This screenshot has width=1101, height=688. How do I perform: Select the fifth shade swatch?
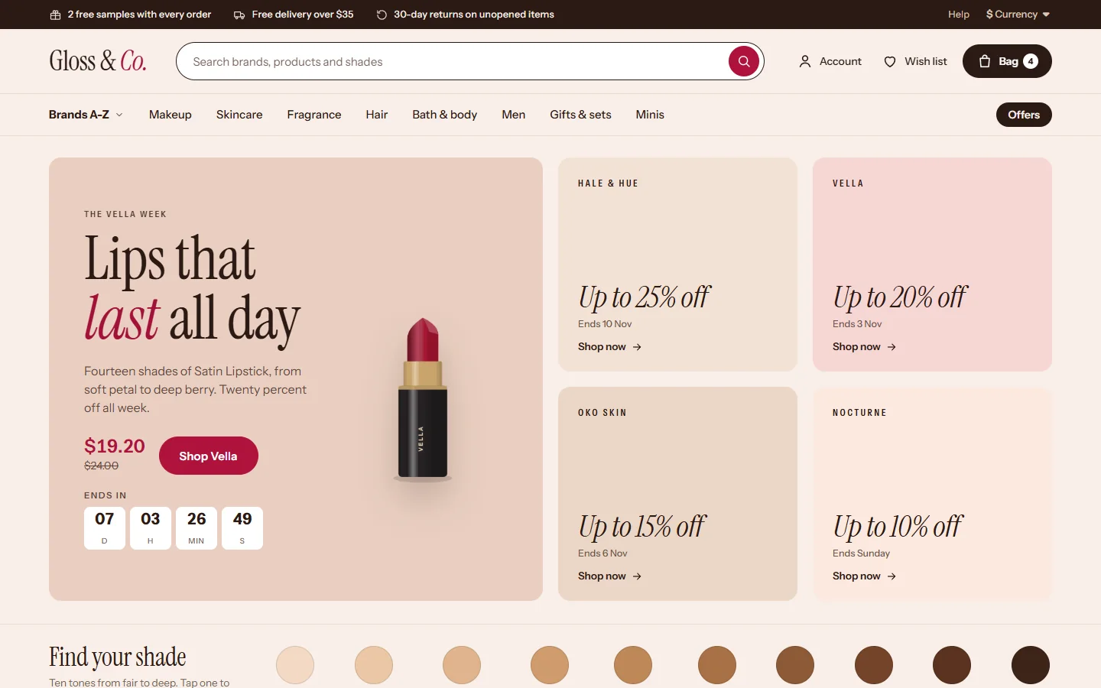633,665
